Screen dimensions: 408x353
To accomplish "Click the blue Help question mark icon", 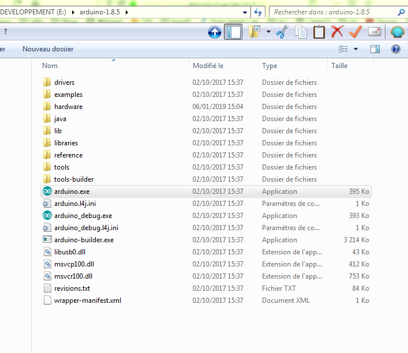I will [x=396, y=49].
